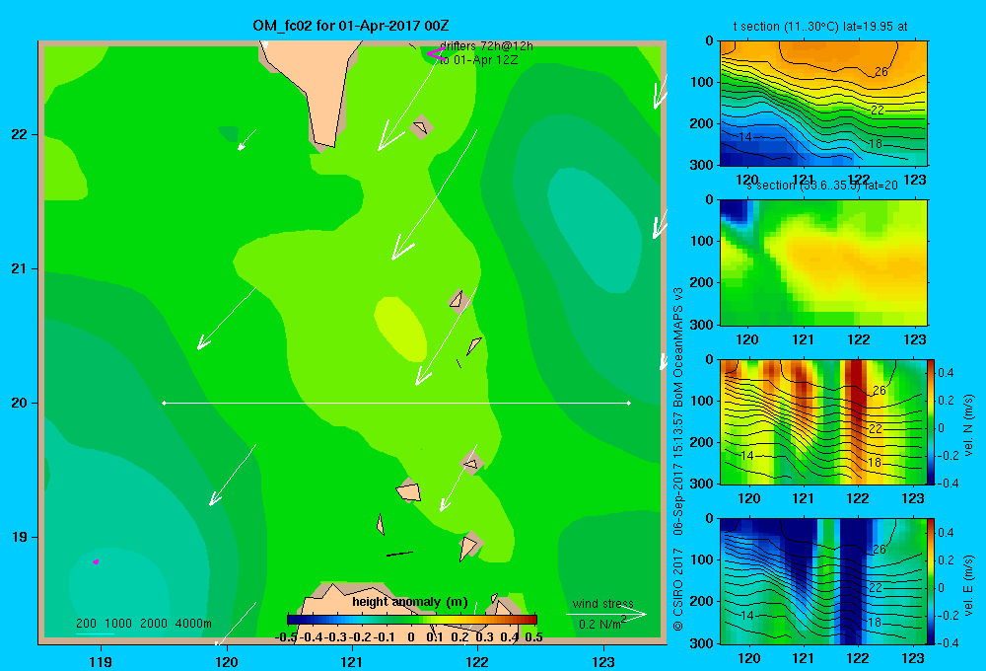Click the 'drifters 72h@12h' label
Image resolution: width=986 pixels, height=671 pixels.
tap(486, 46)
